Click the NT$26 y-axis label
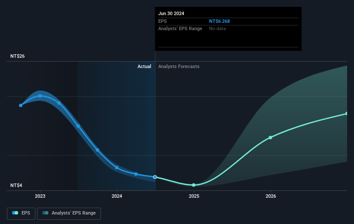 [x=17, y=56]
